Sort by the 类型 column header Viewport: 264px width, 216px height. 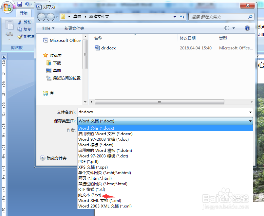(x=223, y=38)
